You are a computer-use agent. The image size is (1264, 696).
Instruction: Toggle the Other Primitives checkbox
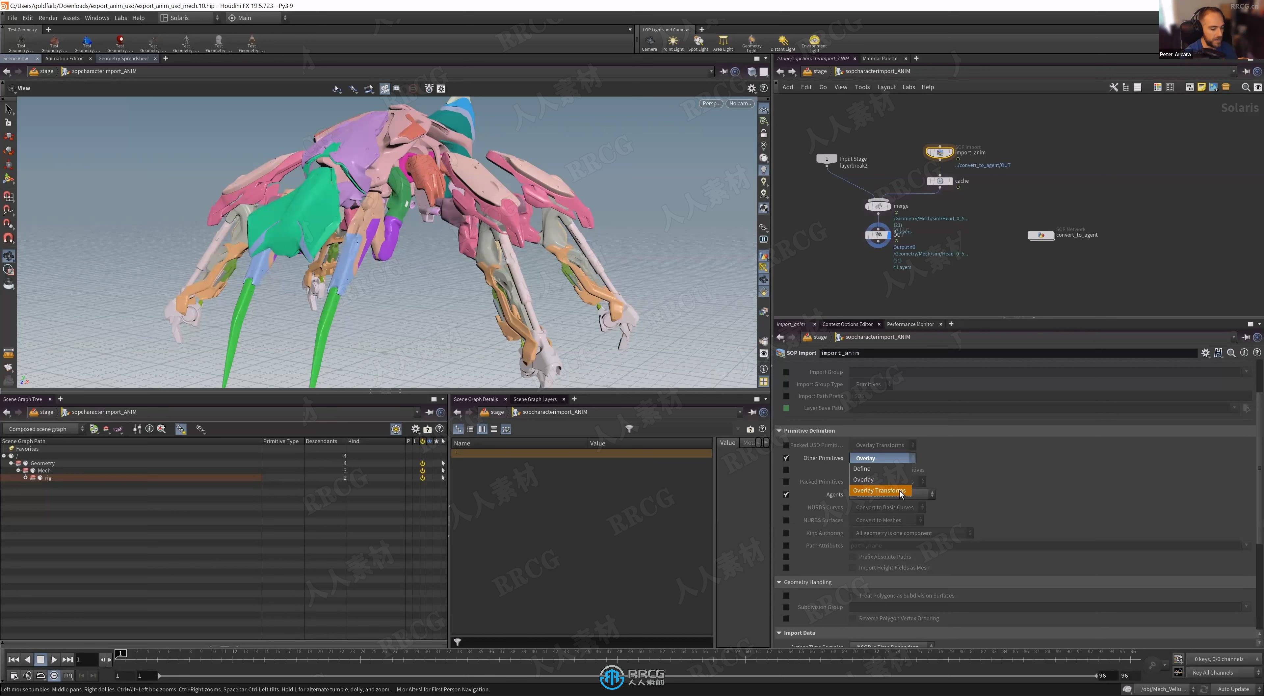[x=786, y=458]
